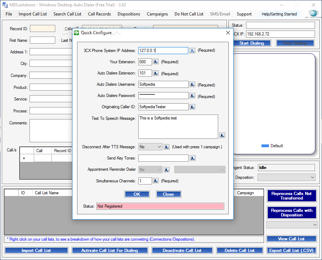
Task: Click help icon beside Auto Dialers Username field
Action: tap(192, 84)
